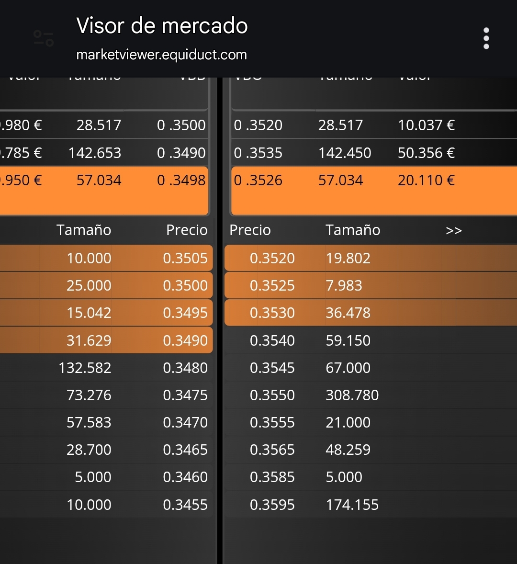The width and height of the screenshot is (517, 564).
Task: Open the marketviewer.equiduct.com address
Action: [161, 55]
